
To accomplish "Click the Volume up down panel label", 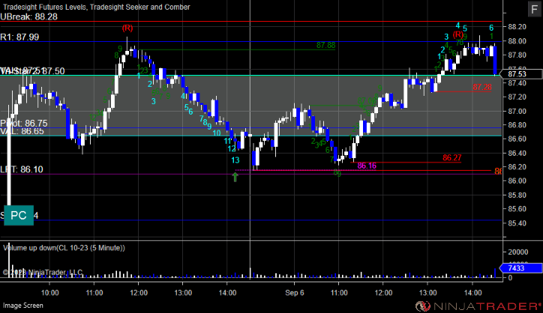I will point(64,248).
